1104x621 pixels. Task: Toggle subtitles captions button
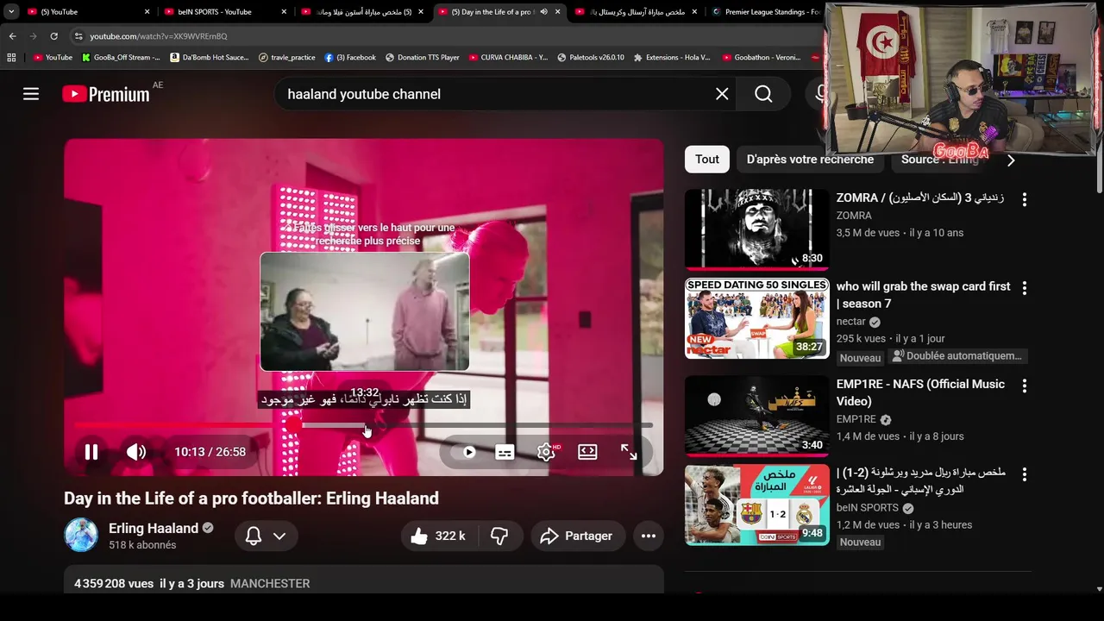(505, 452)
